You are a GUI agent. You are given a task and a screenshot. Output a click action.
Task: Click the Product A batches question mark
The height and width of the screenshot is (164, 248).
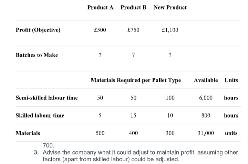pos(100,55)
